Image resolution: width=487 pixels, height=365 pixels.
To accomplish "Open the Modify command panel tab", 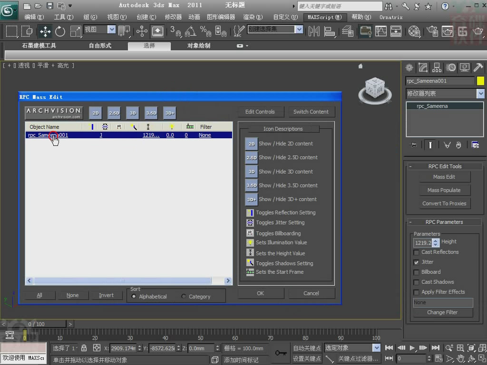I will [423, 67].
